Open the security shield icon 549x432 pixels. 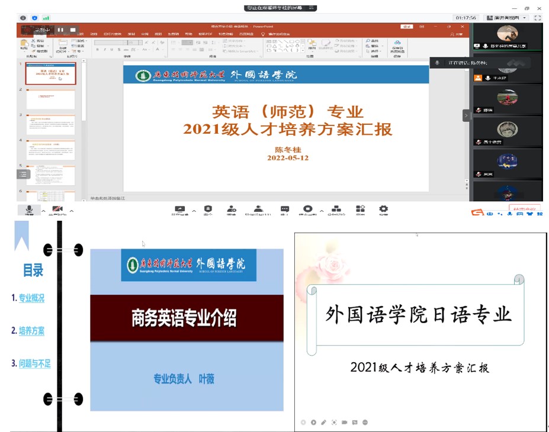tap(208, 209)
